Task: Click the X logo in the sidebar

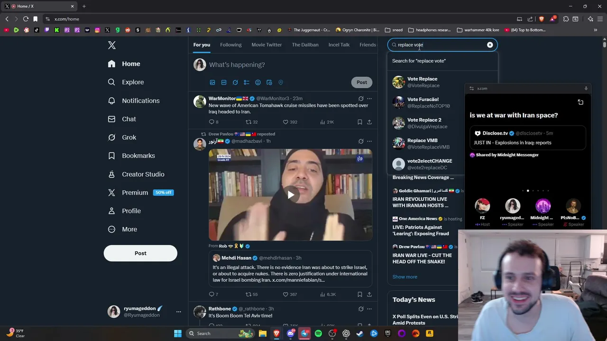Action: click(x=111, y=45)
